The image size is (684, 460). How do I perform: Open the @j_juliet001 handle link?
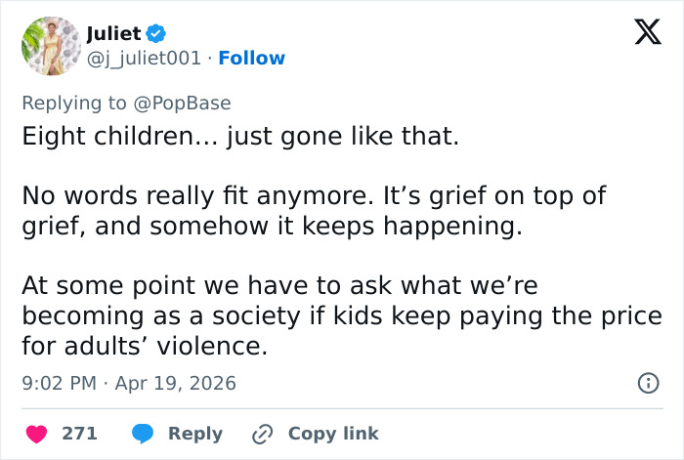click(144, 59)
